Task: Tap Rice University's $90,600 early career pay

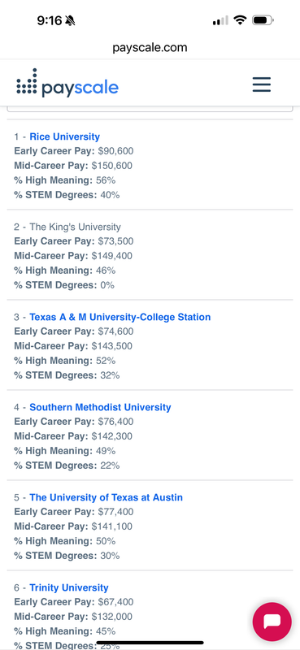Action: pos(115,151)
